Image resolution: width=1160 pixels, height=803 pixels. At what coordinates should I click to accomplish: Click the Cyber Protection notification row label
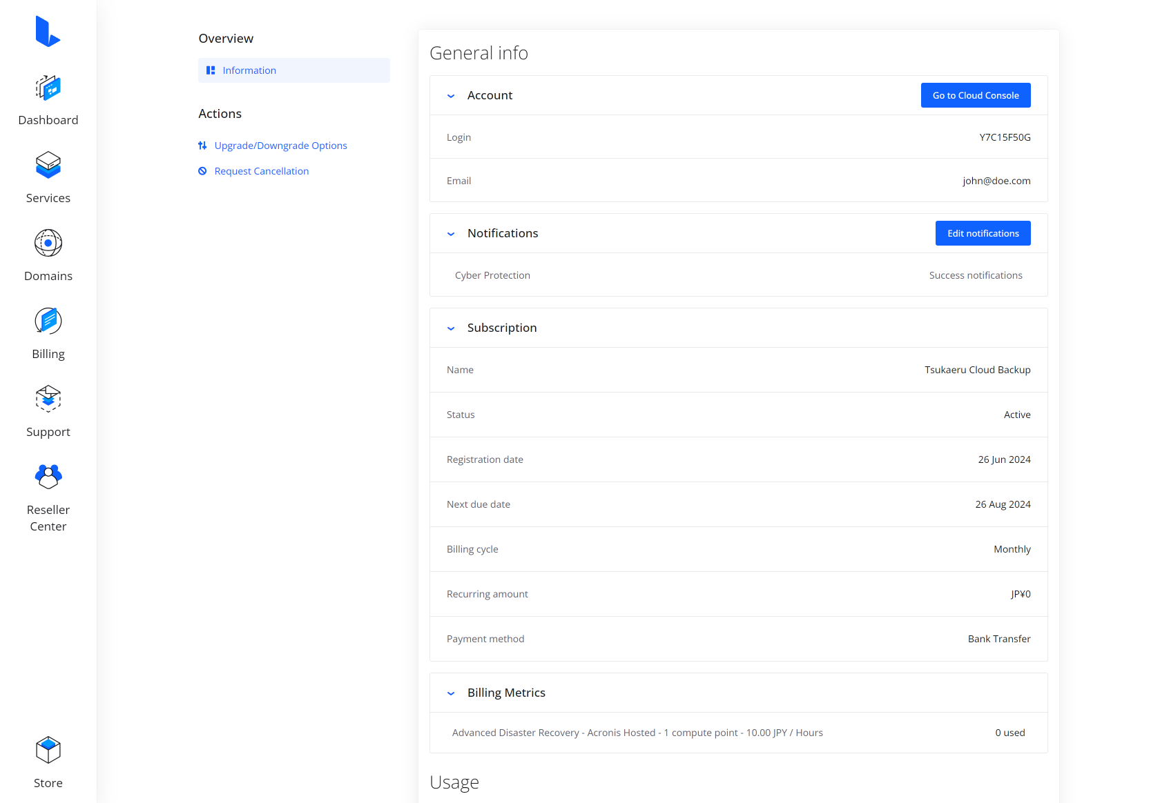(x=492, y=275)
